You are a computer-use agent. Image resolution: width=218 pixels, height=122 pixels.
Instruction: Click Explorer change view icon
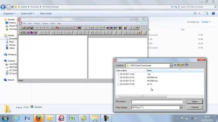click(x=195, y=13)
